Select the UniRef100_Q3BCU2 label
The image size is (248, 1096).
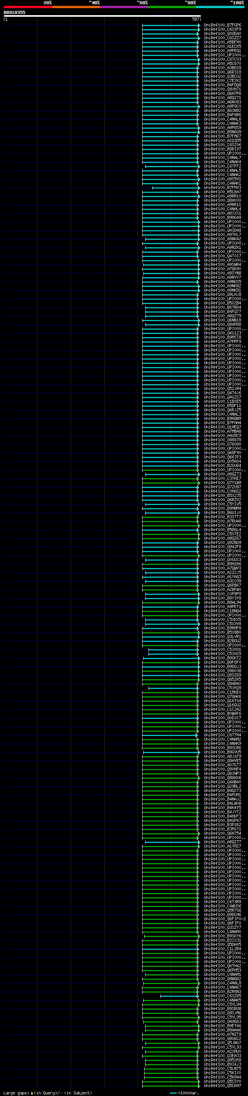[222, 76]
